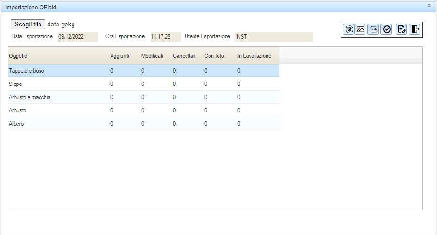Viewport: 437px width, 235px height.
Task: Click the Data Esportazione date field
Action: (78, 37)
